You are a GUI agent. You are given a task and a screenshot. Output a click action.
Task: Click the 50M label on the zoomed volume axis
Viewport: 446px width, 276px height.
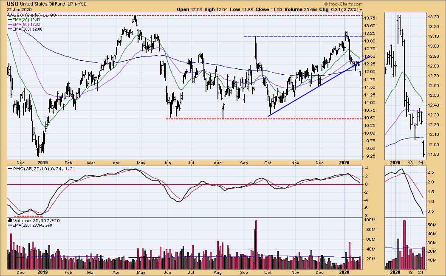[x=432, y=225]
